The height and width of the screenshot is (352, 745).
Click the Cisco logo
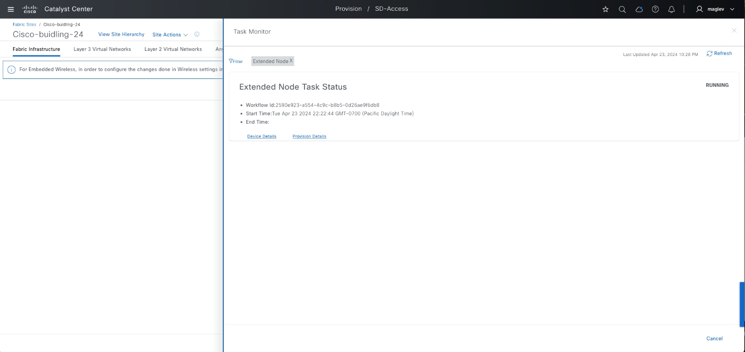coord(30,9)
